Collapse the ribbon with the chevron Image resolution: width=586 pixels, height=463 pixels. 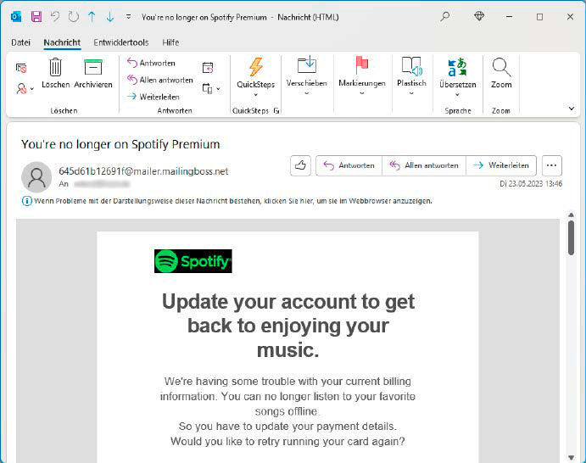(572, 109)
